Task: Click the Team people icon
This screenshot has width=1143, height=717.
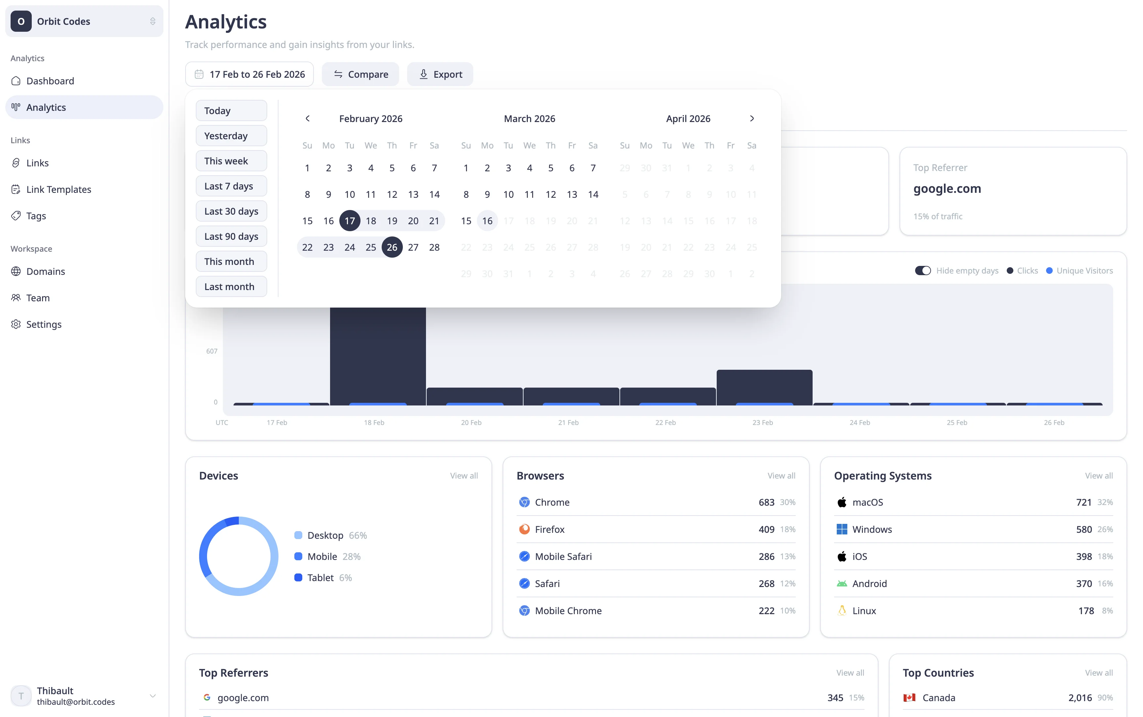Action: (16, 298)
